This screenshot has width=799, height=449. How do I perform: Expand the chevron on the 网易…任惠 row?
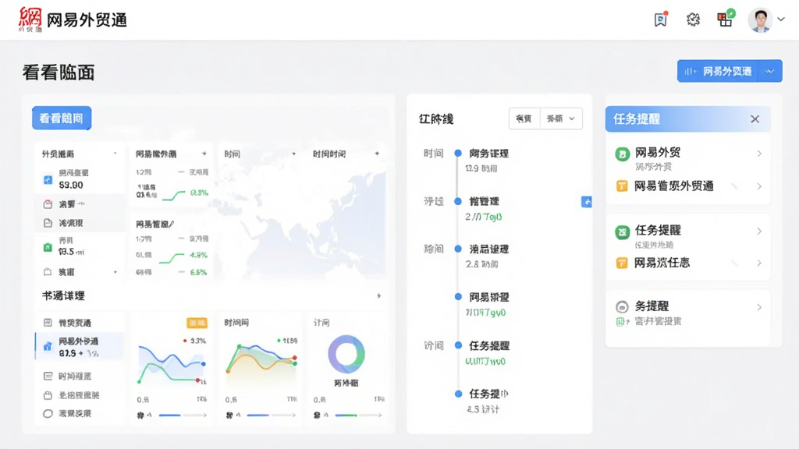tap(759, 263)
